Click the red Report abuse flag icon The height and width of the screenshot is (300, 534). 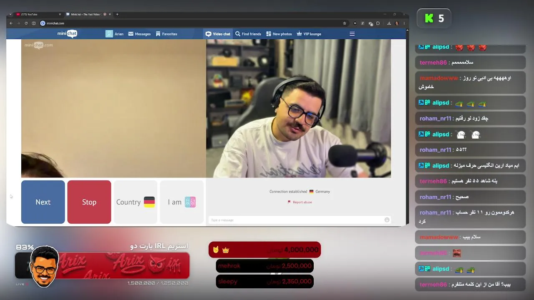[x=289, y=202]
